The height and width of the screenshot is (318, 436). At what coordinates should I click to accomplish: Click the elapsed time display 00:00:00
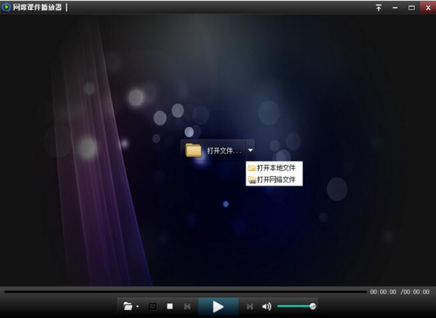tap(383, 292)
